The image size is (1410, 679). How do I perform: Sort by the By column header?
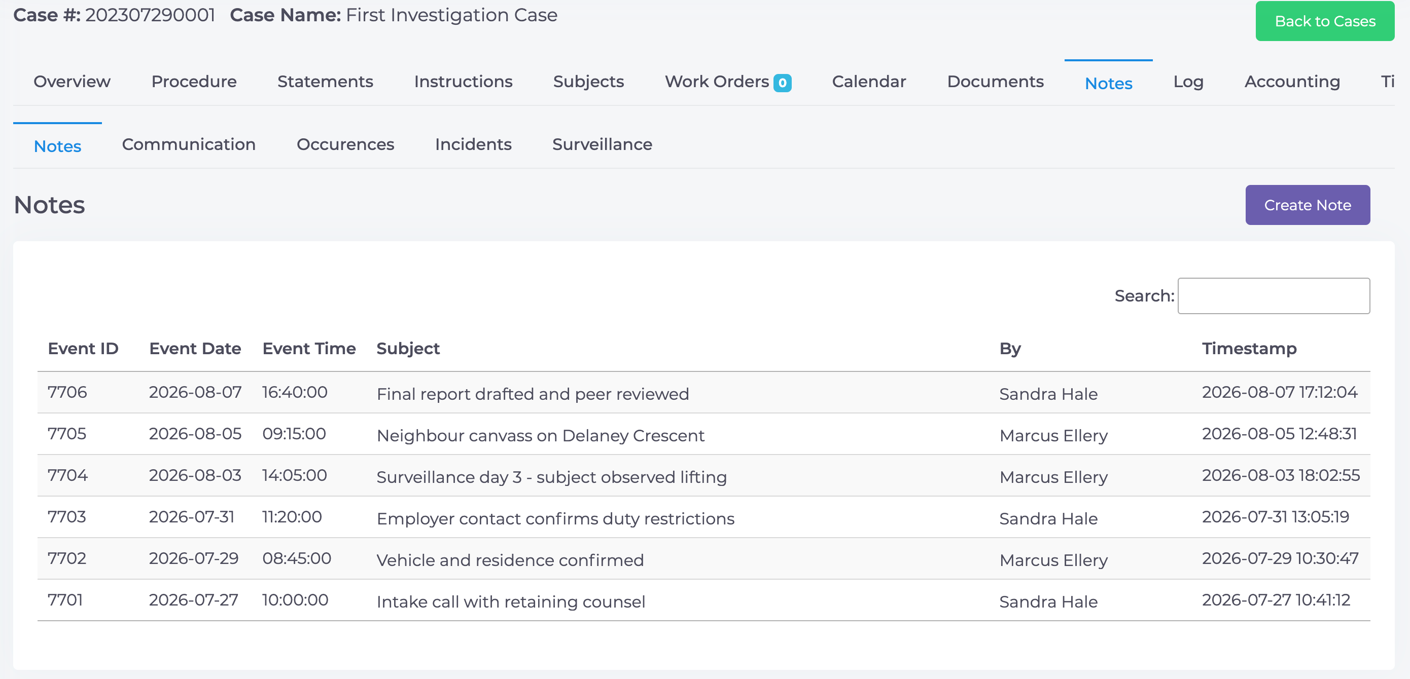pyautogui.click(x=1010, y=349)
